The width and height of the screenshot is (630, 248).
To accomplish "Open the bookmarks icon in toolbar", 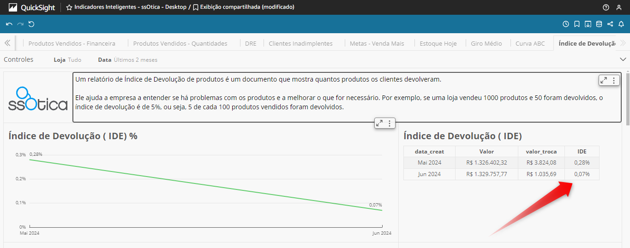I will [577, 24].
